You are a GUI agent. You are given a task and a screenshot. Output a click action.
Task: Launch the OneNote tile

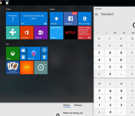coord(41,33)
